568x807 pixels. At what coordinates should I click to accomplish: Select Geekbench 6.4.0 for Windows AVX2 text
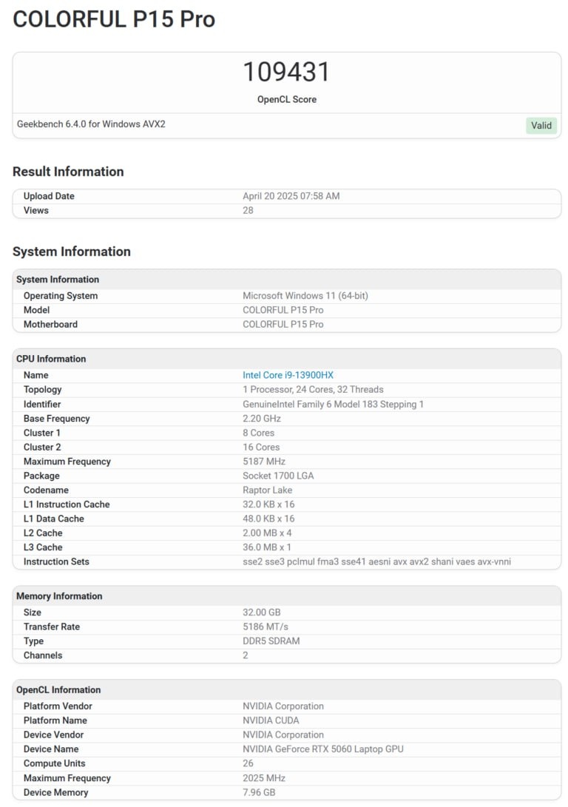pos(91,124)
